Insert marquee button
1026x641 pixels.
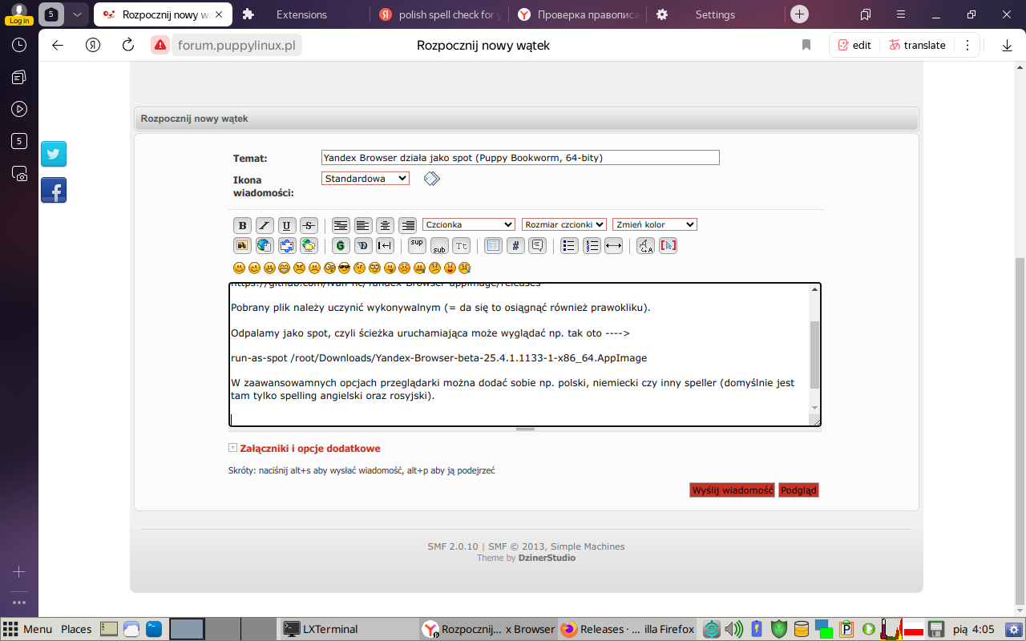tap(386, 246)
